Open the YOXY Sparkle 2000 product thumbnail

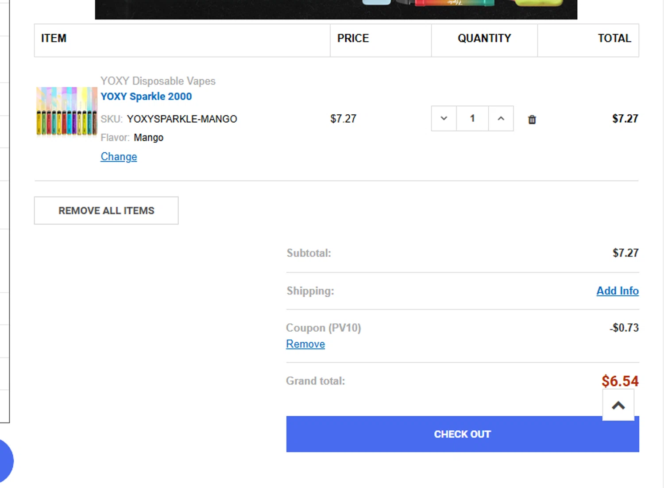pos(66,111)
